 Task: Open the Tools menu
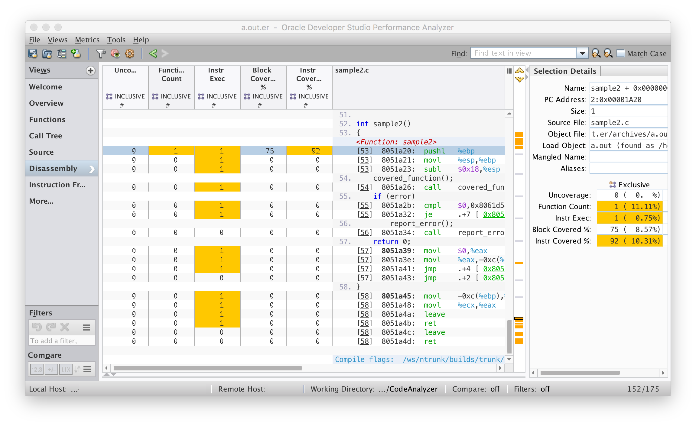[116, 40]
